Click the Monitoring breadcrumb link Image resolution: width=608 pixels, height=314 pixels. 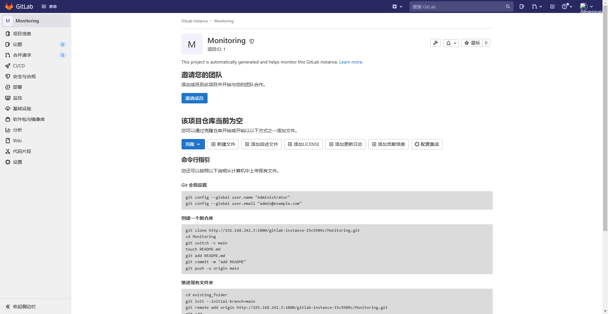pos(224,21)
